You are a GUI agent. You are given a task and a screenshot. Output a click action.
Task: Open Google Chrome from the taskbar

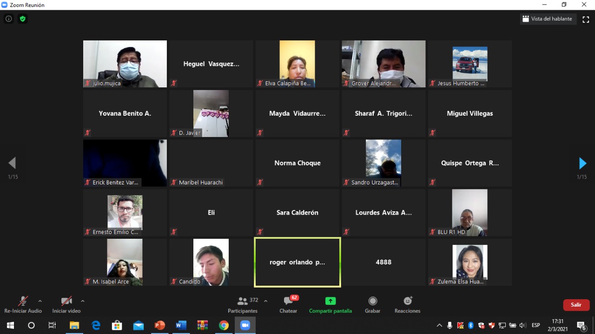(224, 326)
